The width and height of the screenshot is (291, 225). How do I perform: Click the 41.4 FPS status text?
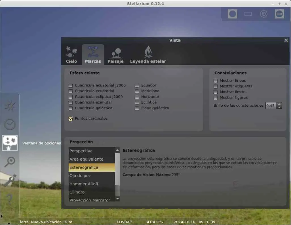coord(155,222)
